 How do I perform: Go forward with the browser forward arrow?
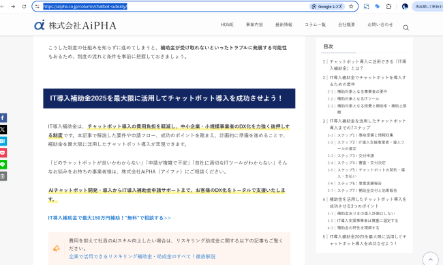coord(13,6)
